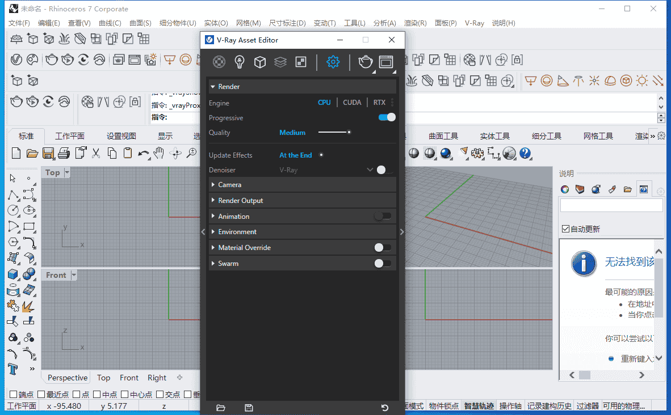
Task: Open the Materials panel in V-Ray Asset Editor
Action: point(219,62)
